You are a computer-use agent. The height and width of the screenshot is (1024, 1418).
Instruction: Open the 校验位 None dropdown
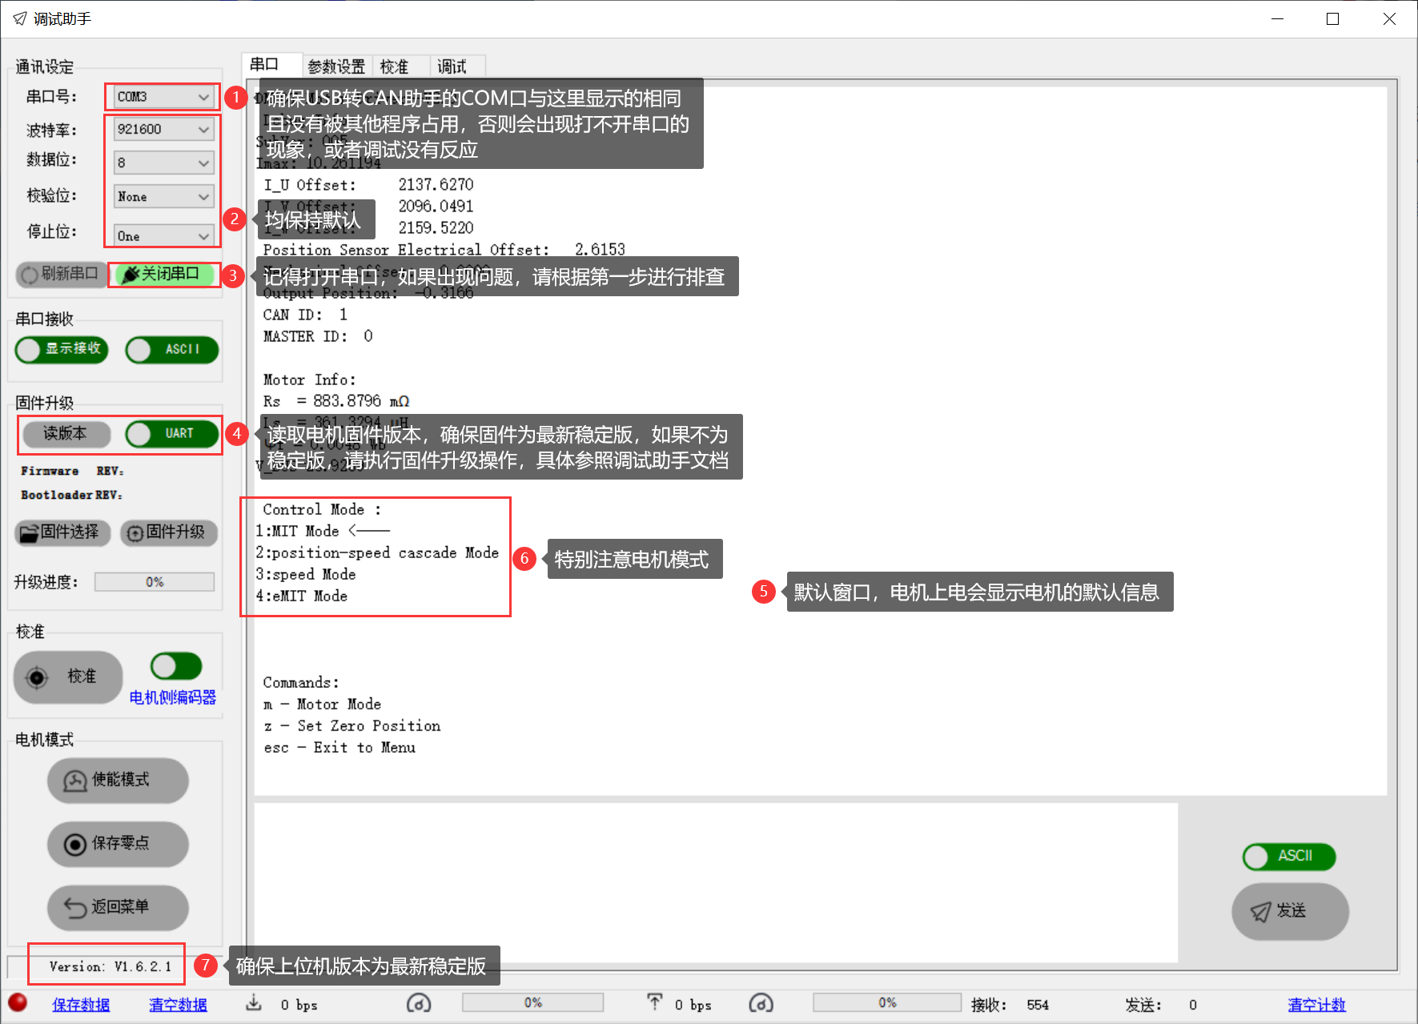[163, 196]
